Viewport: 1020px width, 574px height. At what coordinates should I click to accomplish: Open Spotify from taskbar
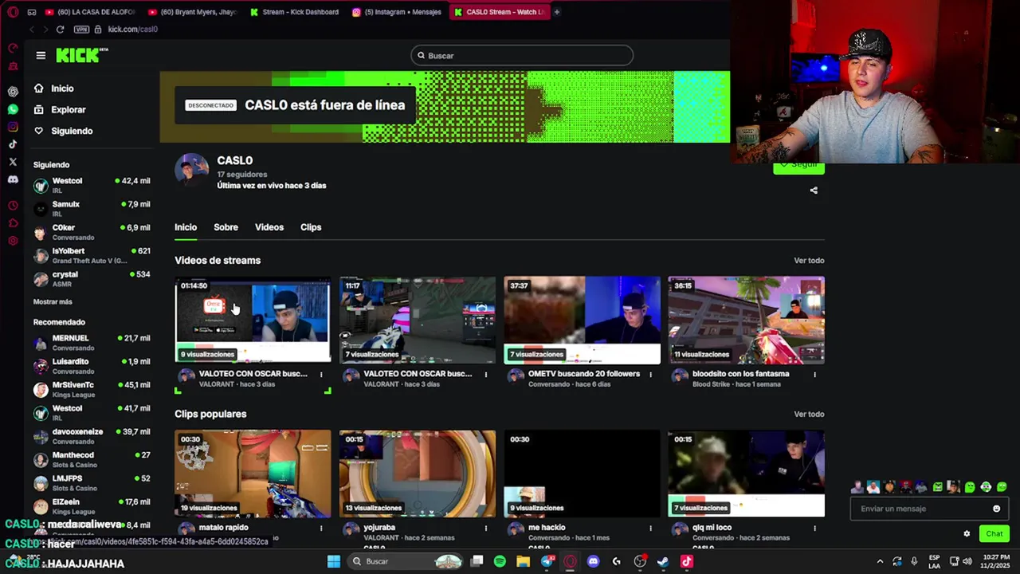[x=500, y=561]
